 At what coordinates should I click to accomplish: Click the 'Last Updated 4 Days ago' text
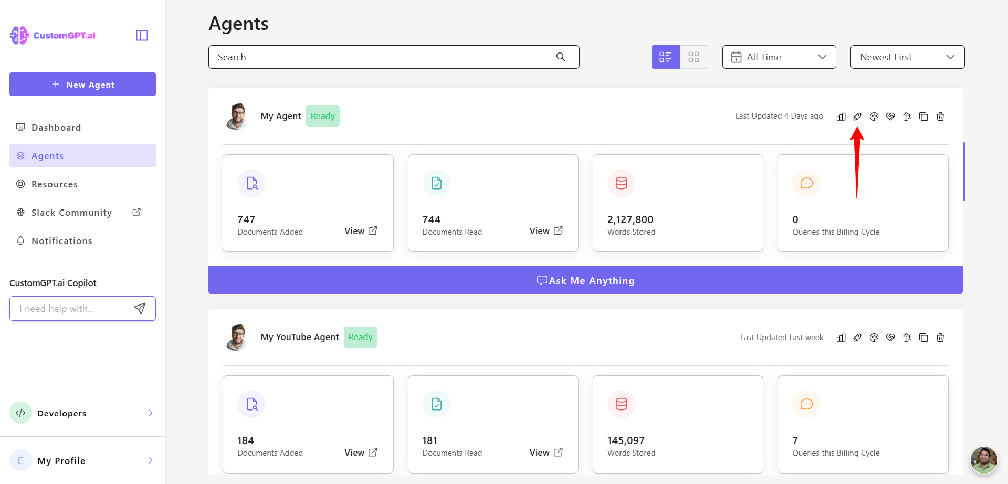[779, 116]
